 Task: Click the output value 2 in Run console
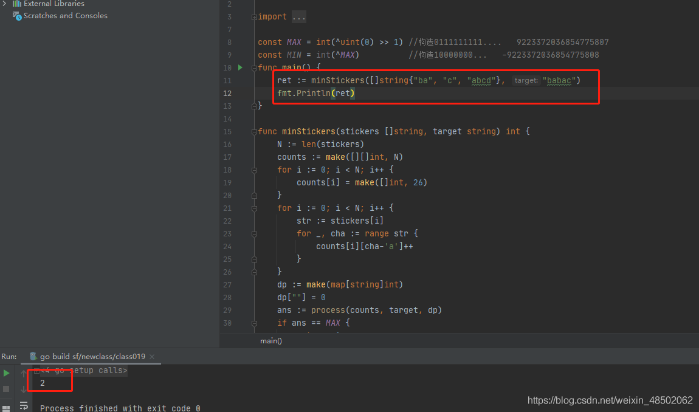[x=43, y=383]
